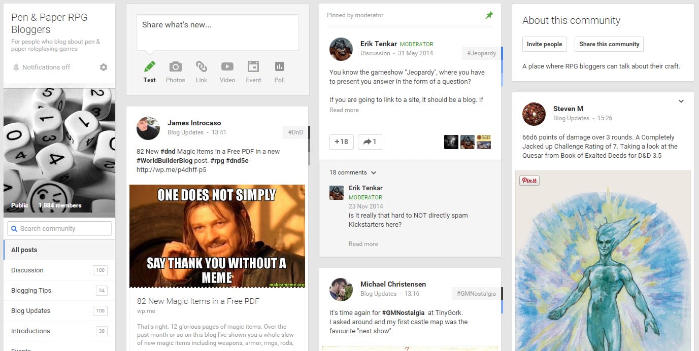Expand Erik Tenkar's comment with Read more
699x351 pixels.
pos(363,244)
